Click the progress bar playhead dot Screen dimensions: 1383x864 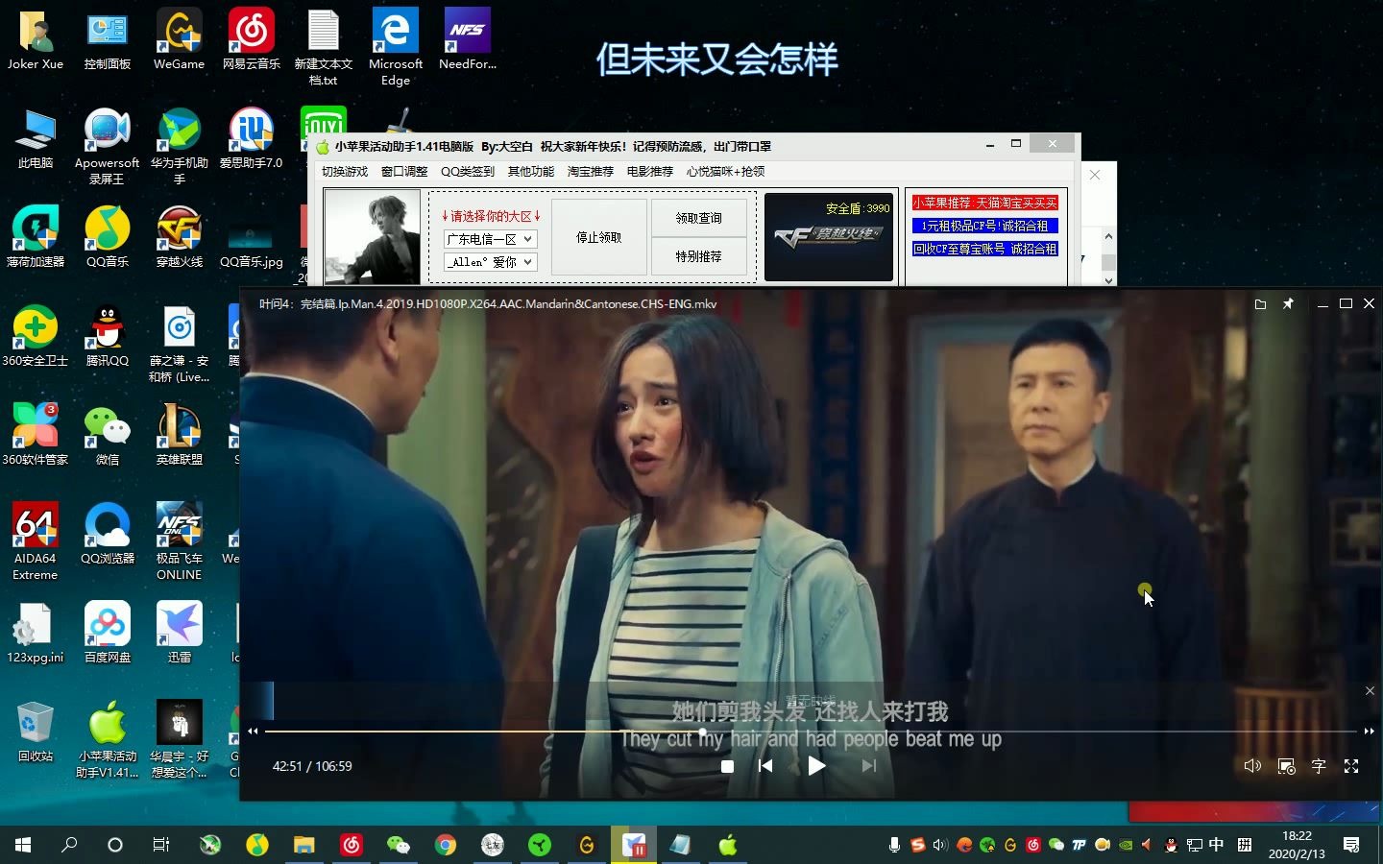click(703, 732)
